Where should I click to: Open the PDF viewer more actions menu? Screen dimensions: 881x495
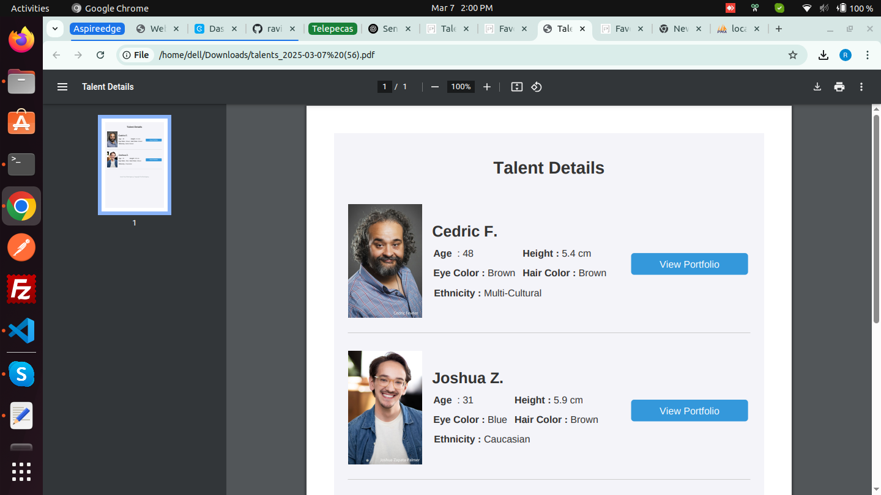861,87
